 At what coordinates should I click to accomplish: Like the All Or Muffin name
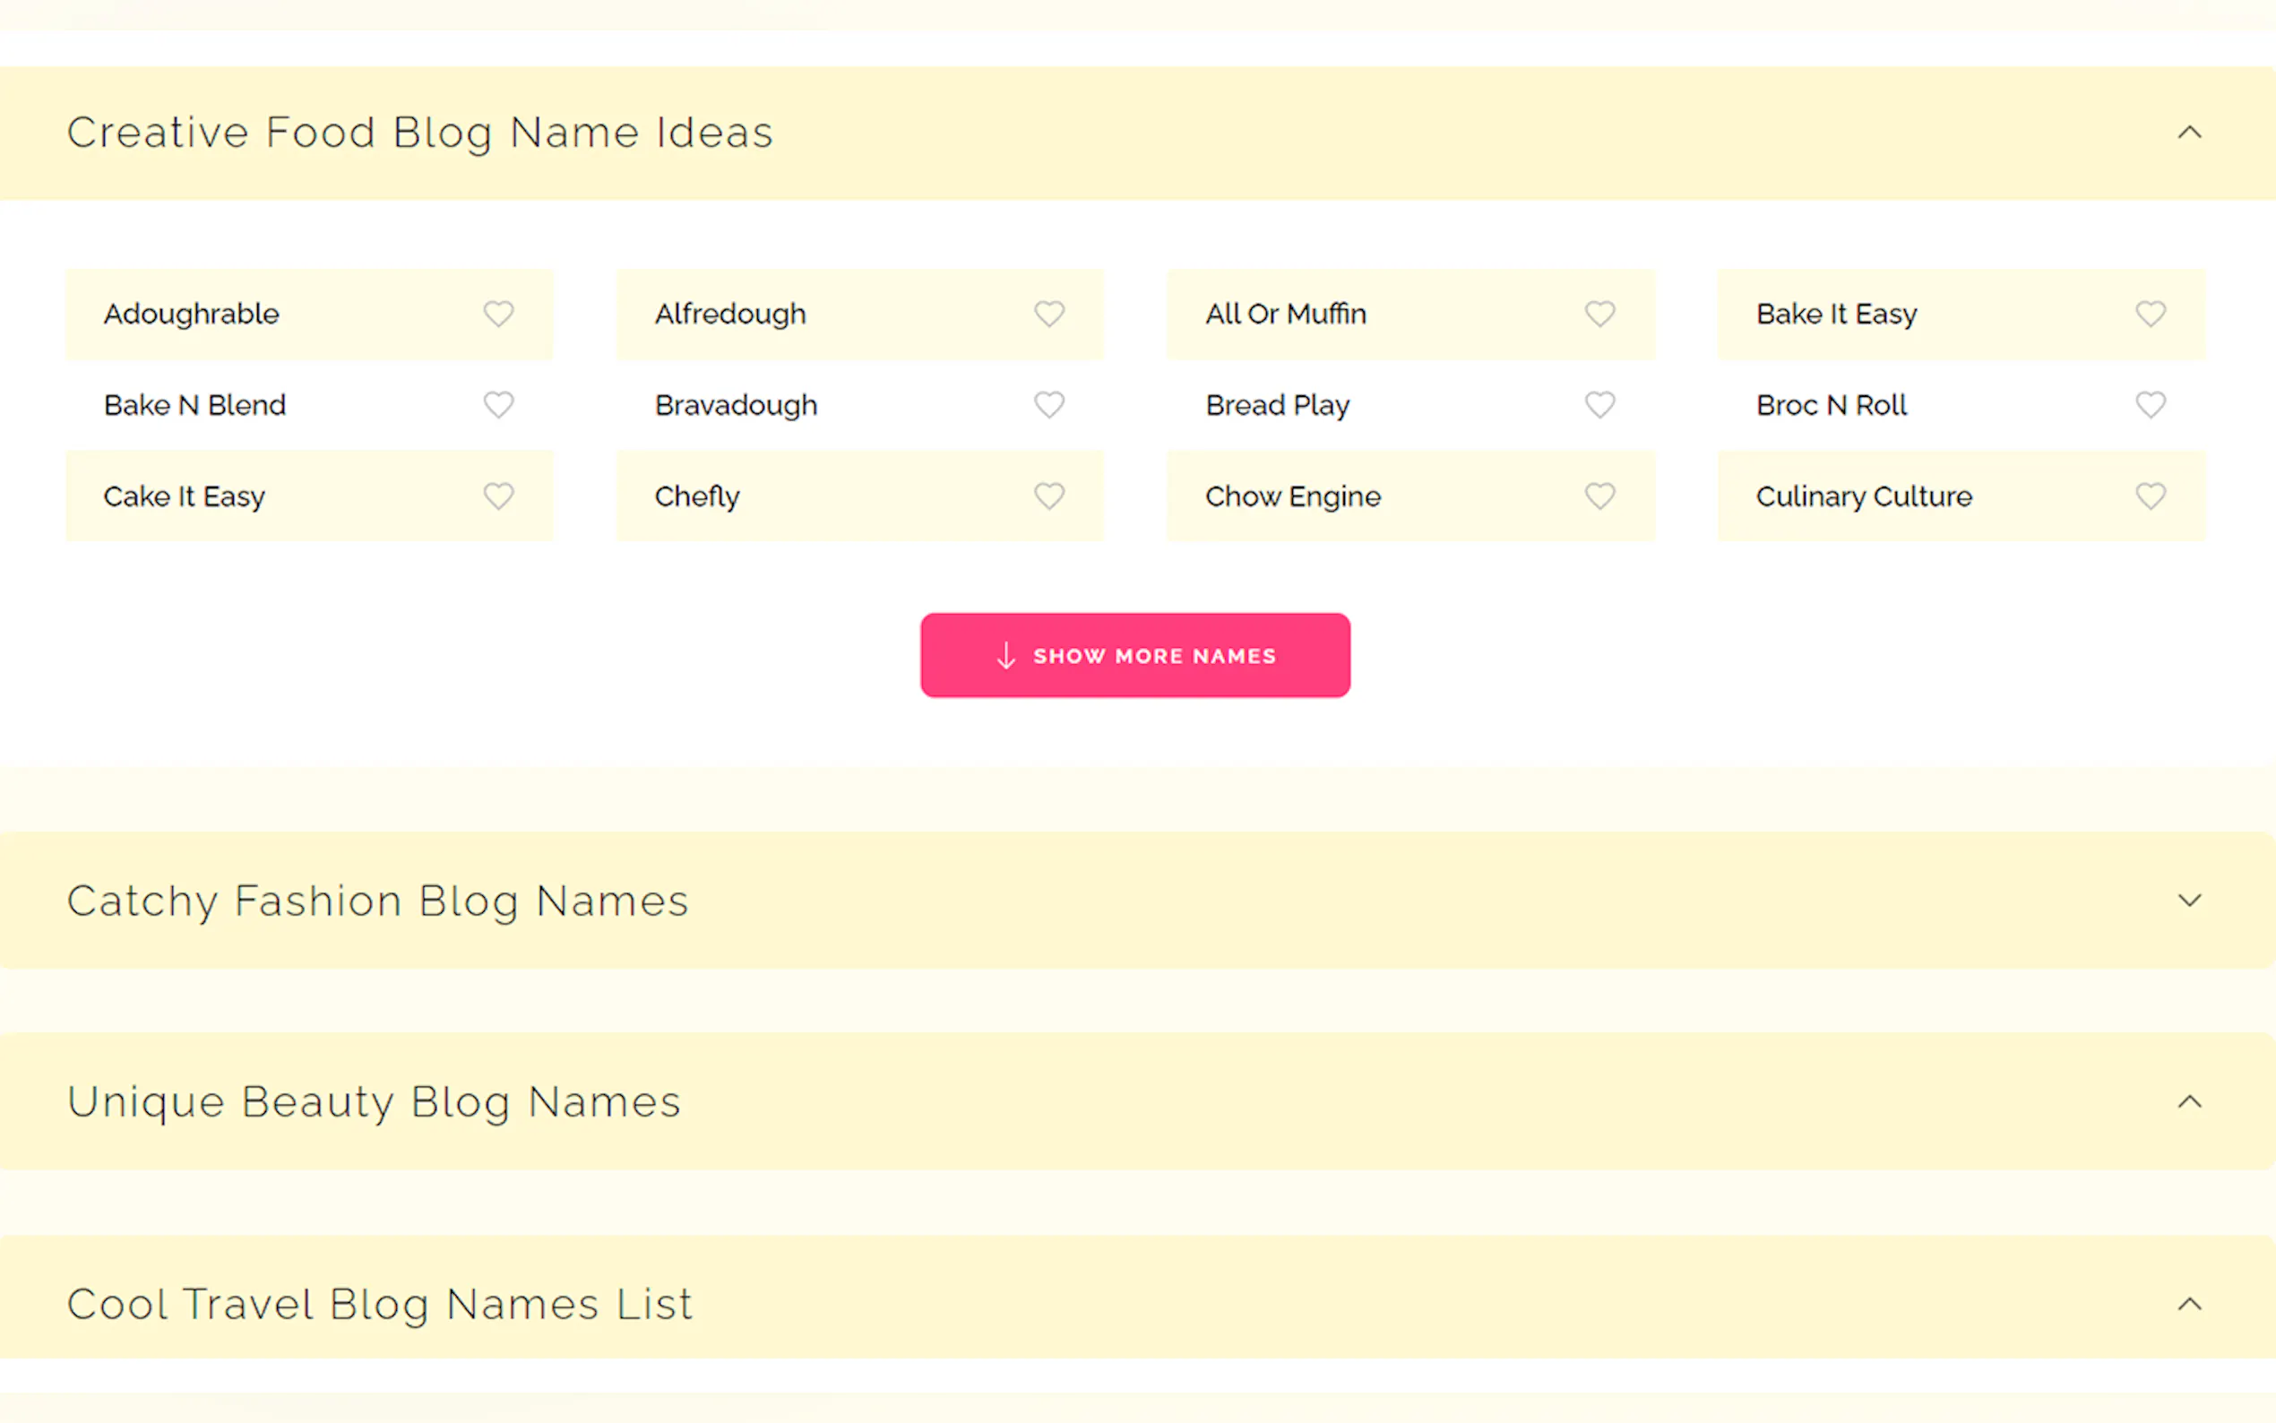[x=1599, y=314]
